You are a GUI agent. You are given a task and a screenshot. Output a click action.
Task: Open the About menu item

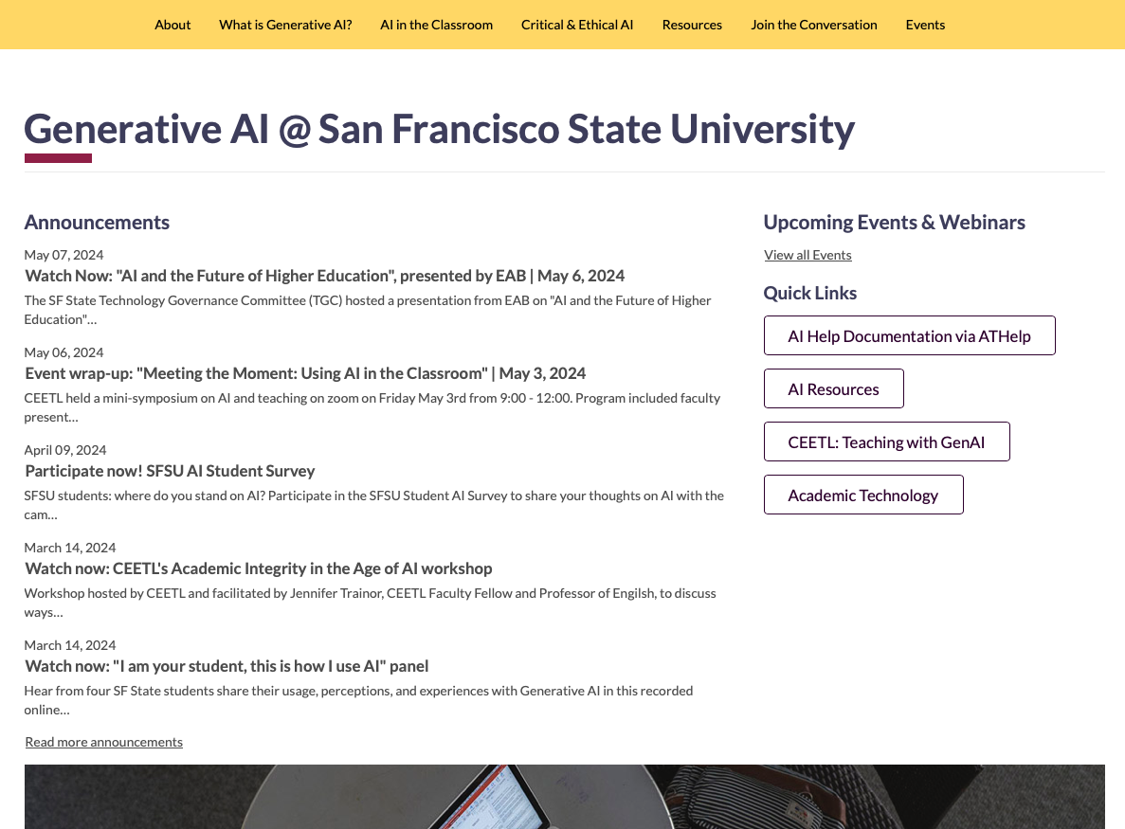pos(172,25)
